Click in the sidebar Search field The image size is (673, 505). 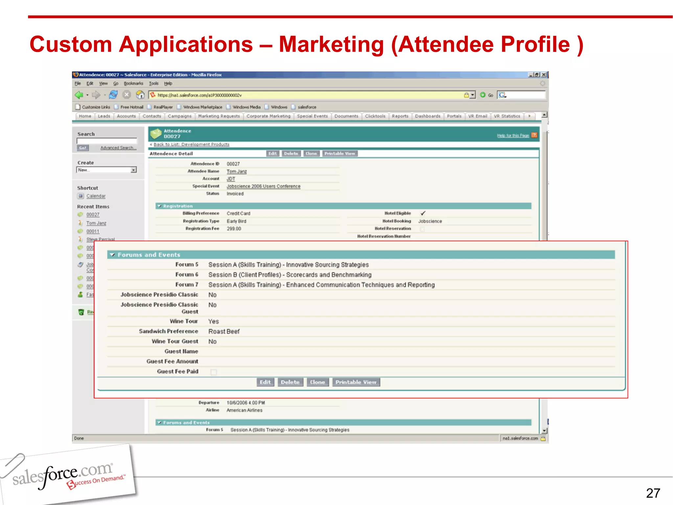click(x=107, y=141)
